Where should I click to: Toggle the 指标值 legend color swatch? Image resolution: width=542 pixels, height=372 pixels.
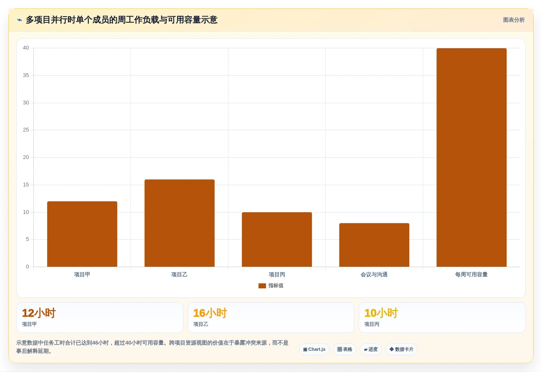262,286
